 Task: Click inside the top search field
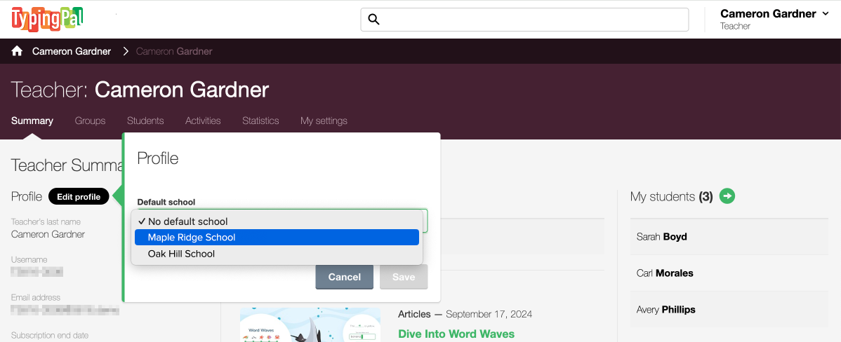pos(534,20)
